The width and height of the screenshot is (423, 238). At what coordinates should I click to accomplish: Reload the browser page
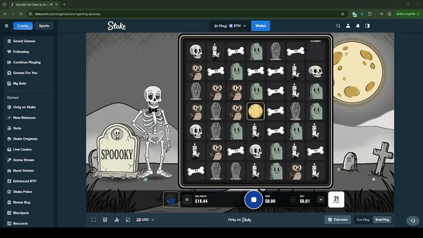21,14
